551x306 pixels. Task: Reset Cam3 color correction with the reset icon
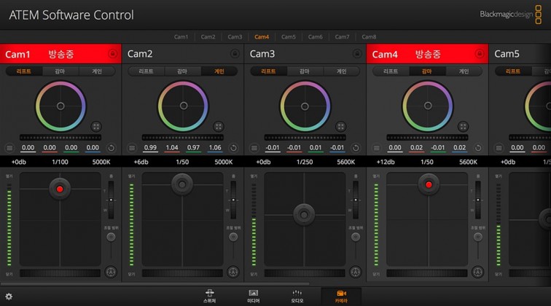click(x=356, y=148)
